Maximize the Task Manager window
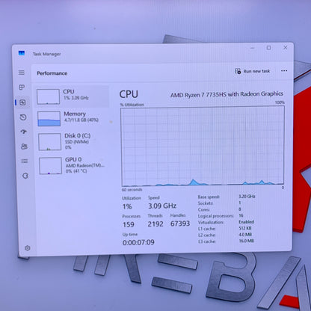 click(x=268, y=48)
